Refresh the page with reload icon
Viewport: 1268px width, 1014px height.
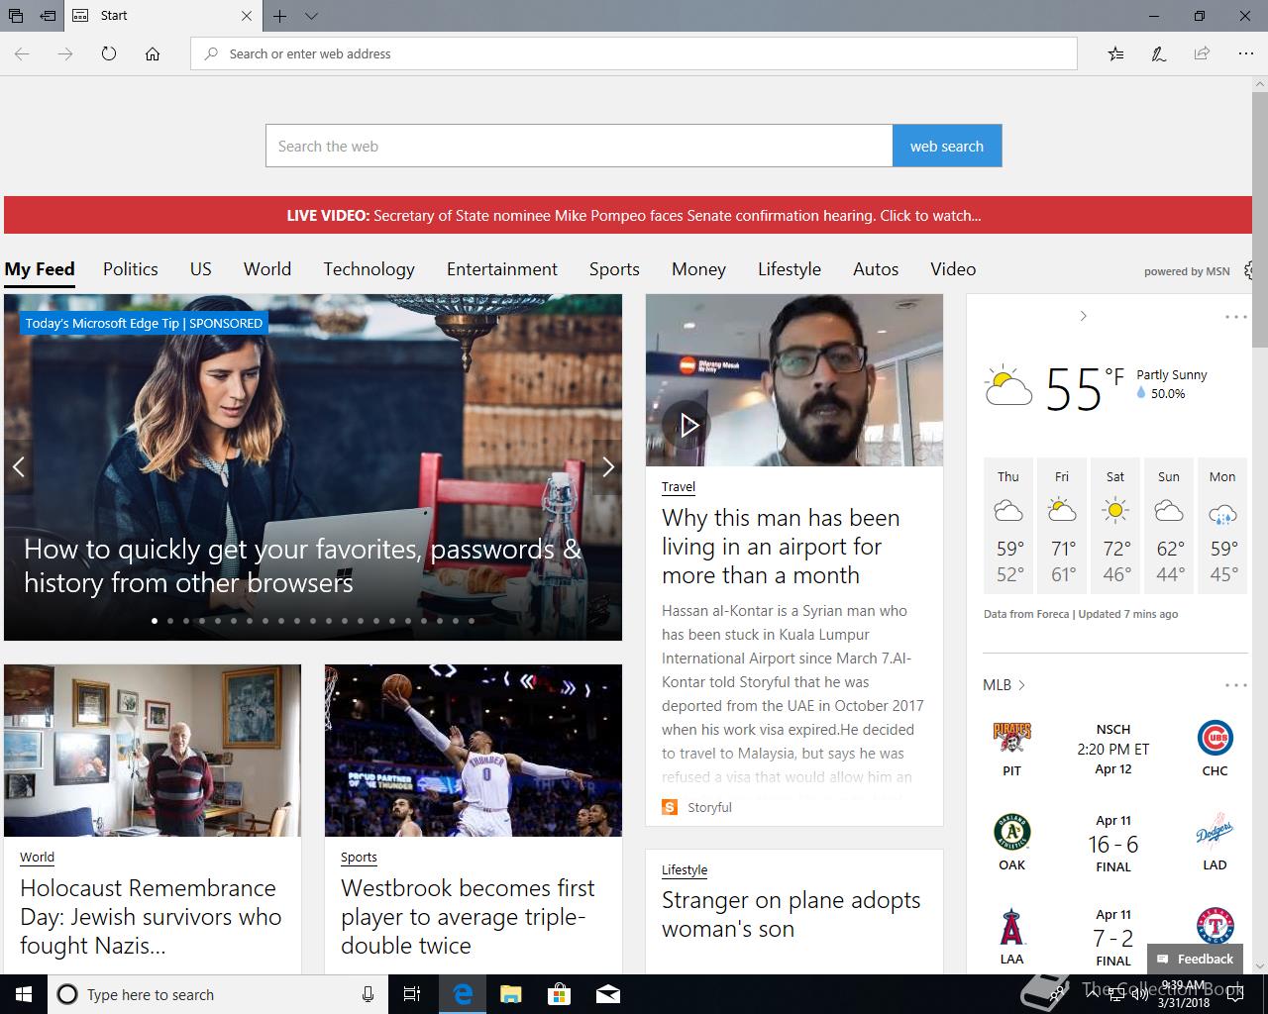click(109, 53)
